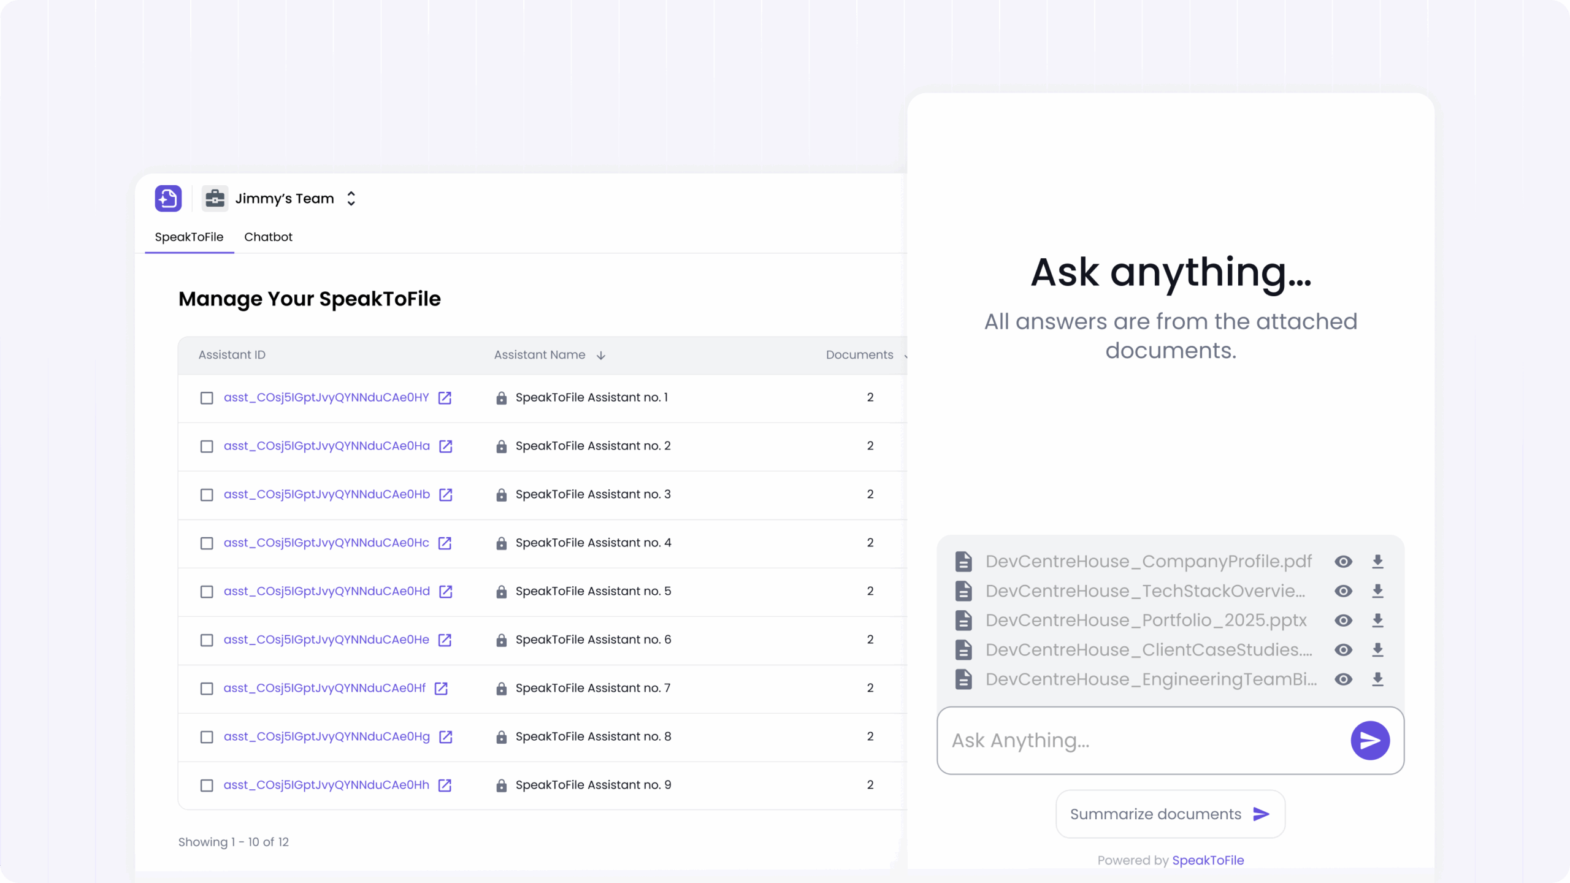Sort by Assistant Name column arrow

pyautogui.click(x=601, y=355)
